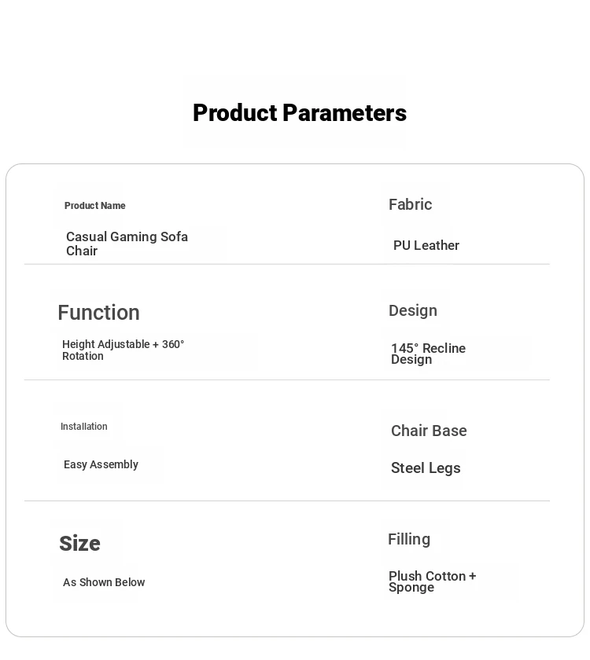Select the Product Name label
Image resolution: width=590 pixels, height=660 pixels.
click(x=95, y=205)
